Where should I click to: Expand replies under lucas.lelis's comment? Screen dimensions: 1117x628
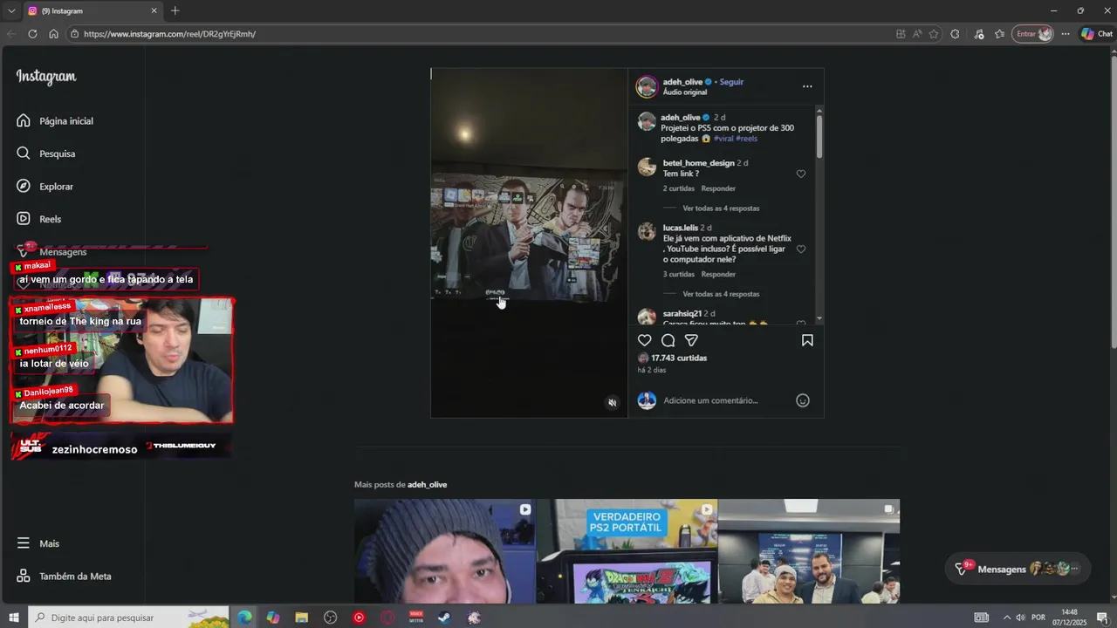click(721, 294)
